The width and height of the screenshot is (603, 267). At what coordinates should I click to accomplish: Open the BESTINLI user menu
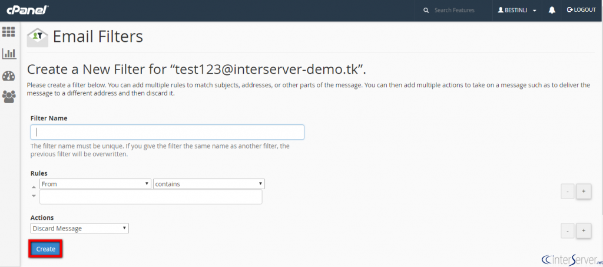tap(517, 11)
